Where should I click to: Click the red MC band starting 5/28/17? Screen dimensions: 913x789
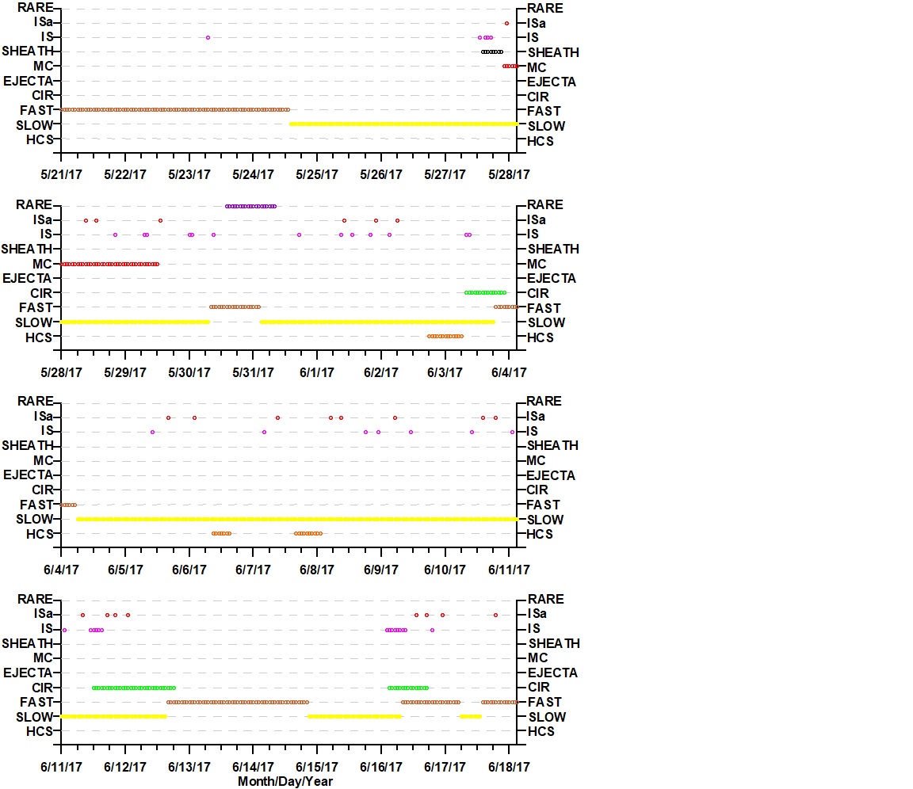coord(110,264)
